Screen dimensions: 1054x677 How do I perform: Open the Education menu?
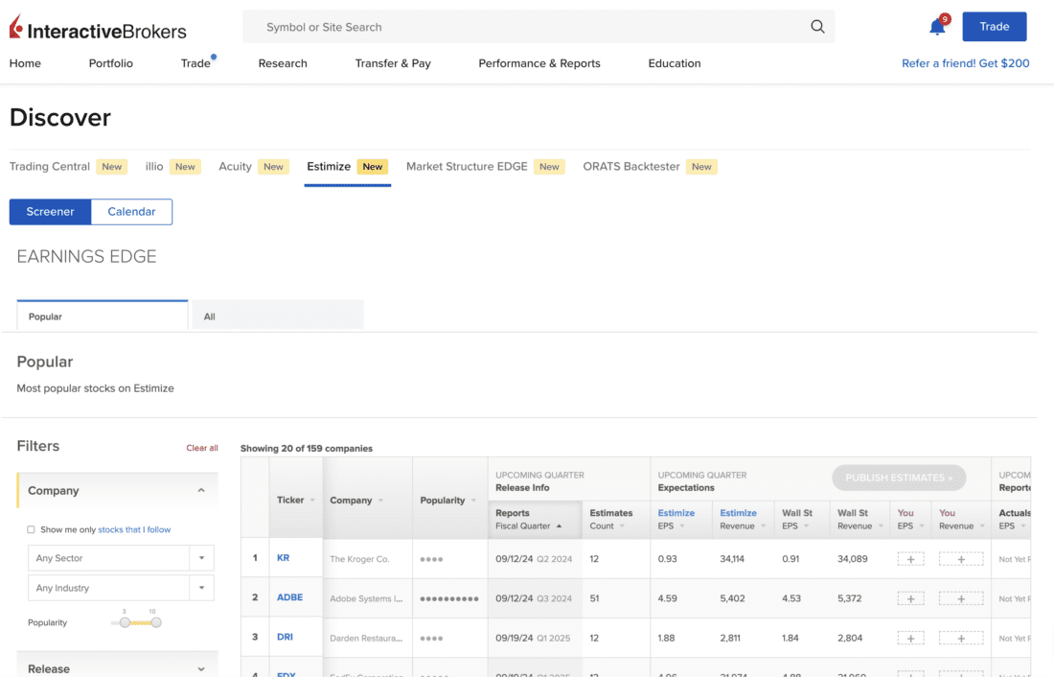point(675,63)
